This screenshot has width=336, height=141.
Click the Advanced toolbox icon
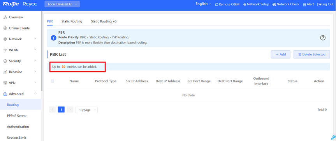click(x=5, y=94)
